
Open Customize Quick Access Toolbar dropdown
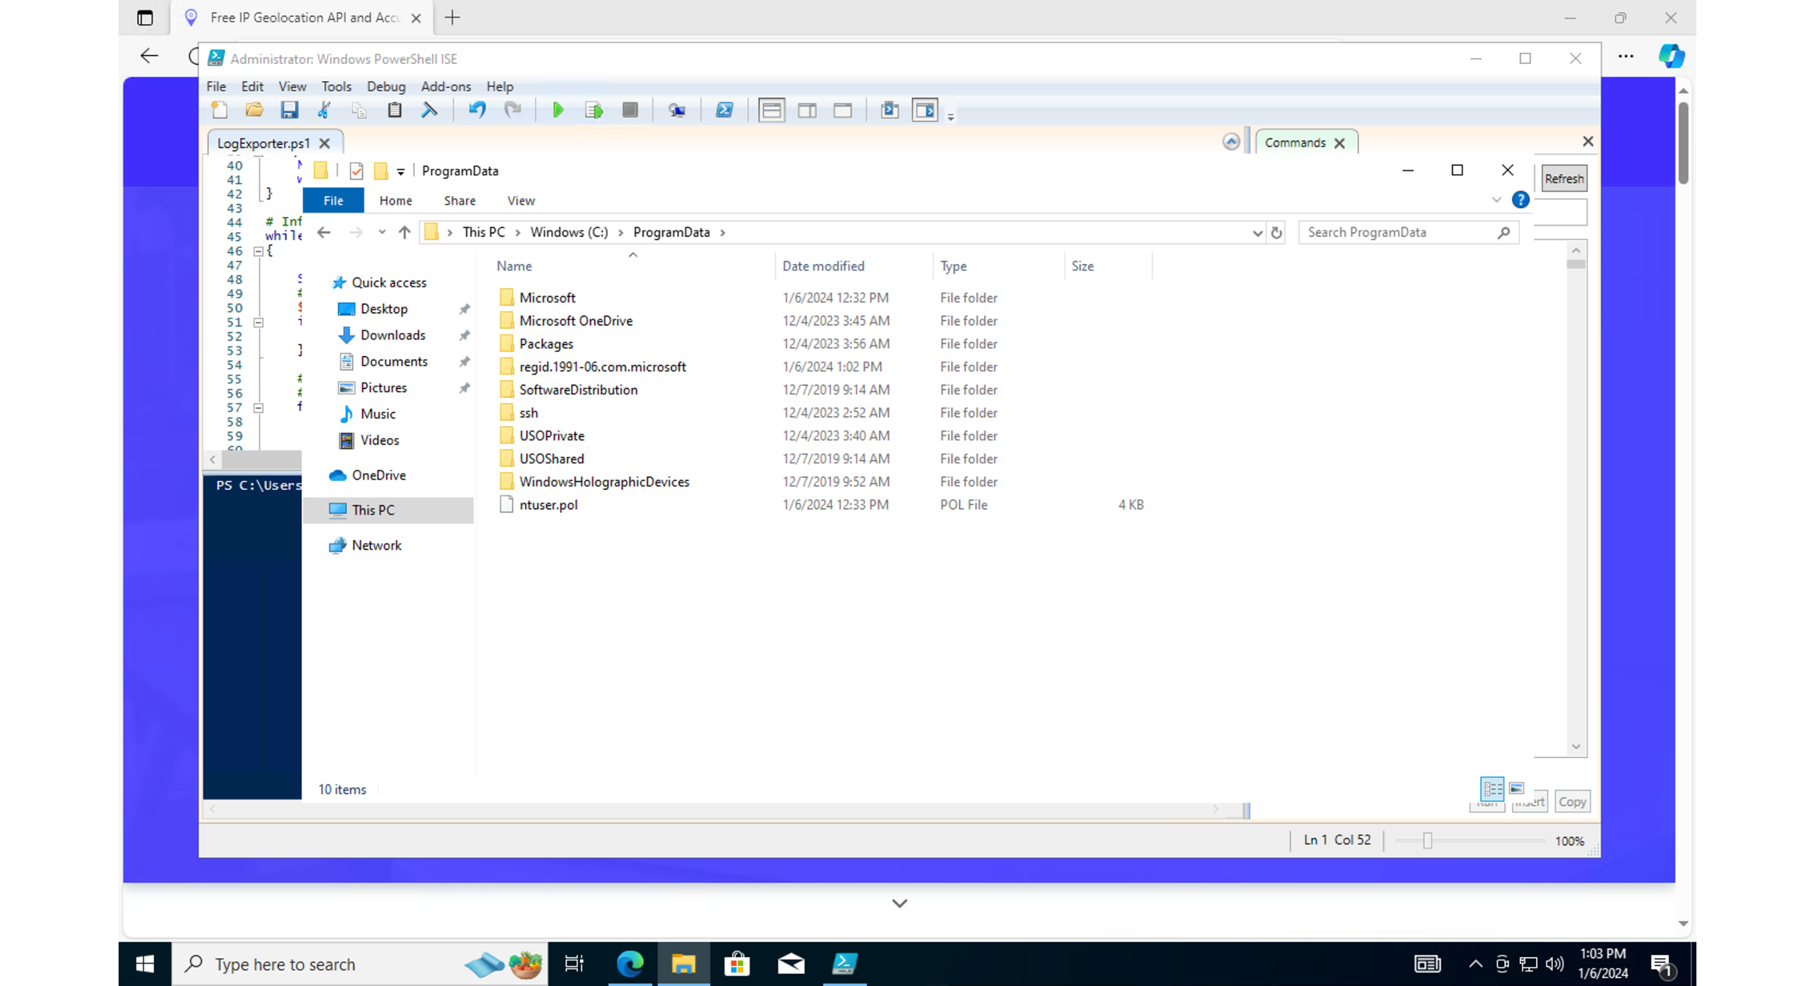(400, 171)
